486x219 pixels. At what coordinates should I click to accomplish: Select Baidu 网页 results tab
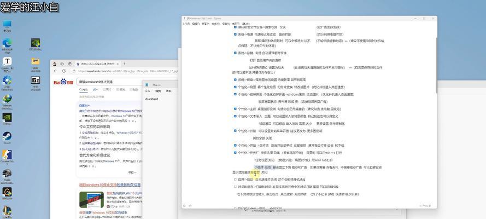[84, 89]
